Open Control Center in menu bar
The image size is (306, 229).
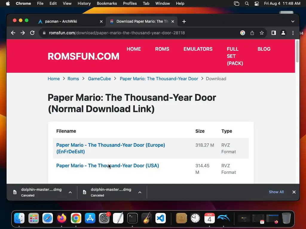257,4
